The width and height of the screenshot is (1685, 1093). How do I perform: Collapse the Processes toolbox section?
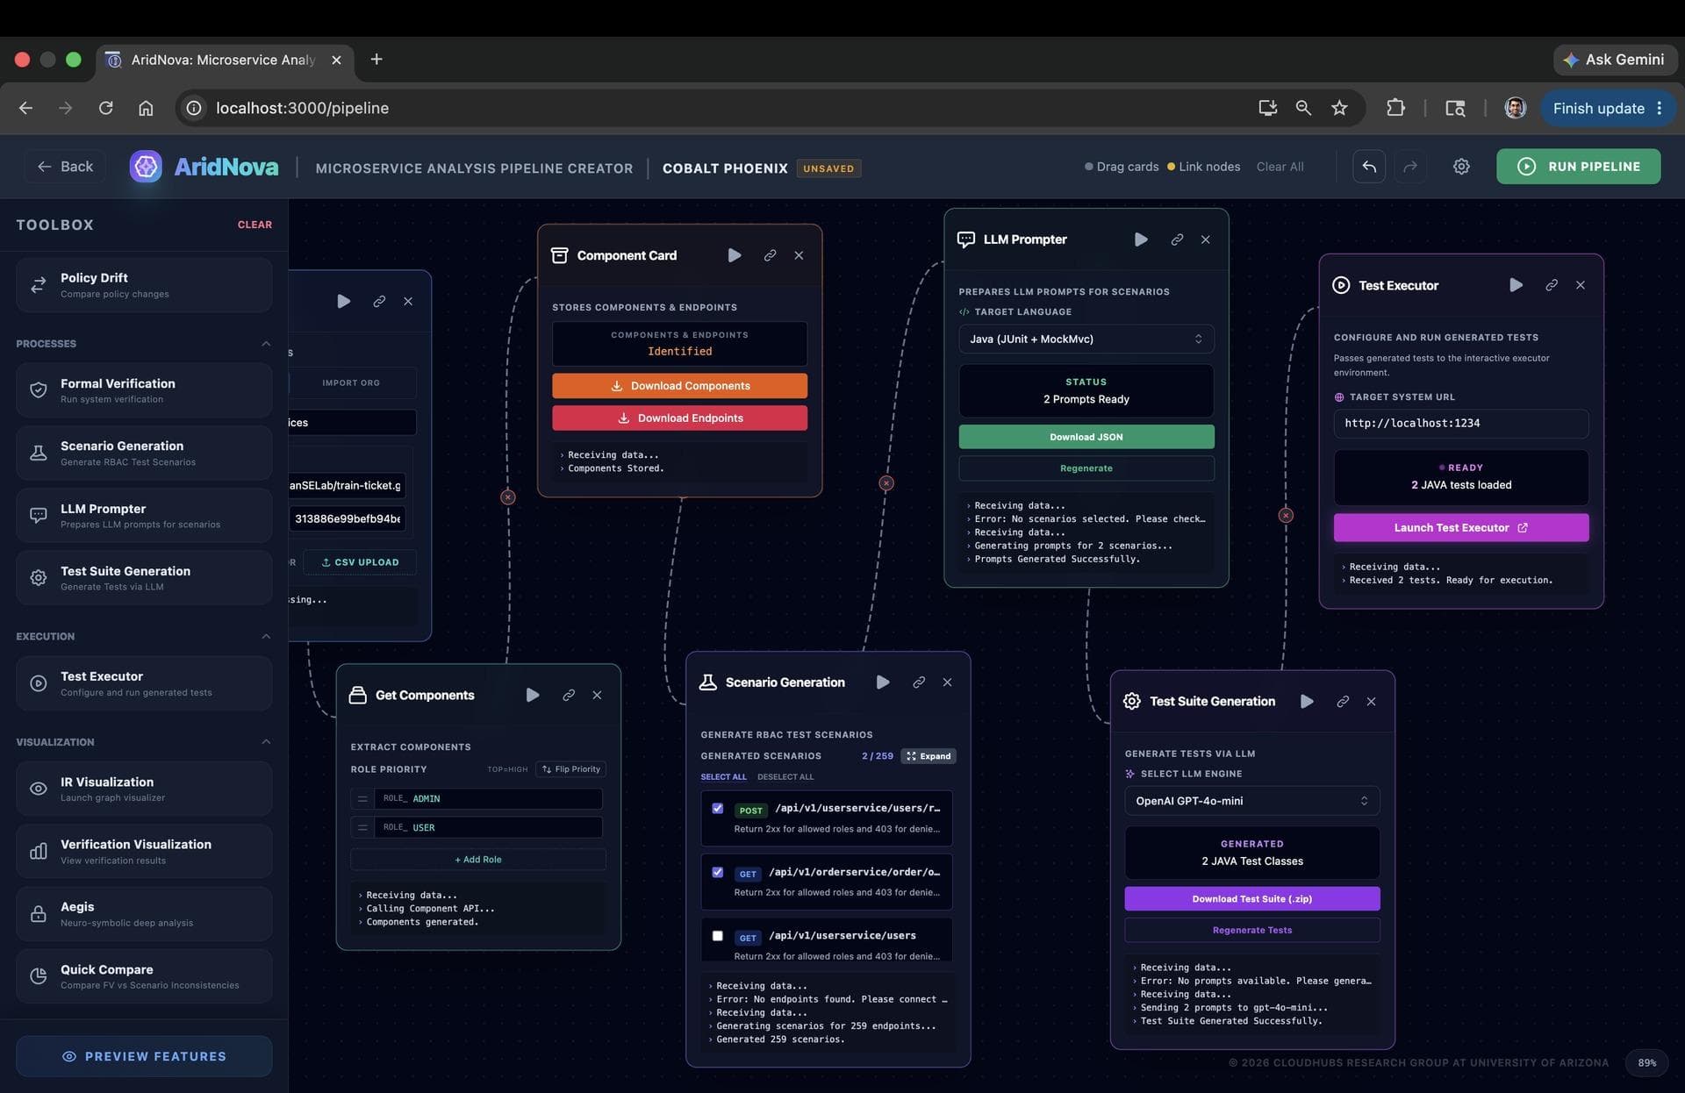click(266, 344)
